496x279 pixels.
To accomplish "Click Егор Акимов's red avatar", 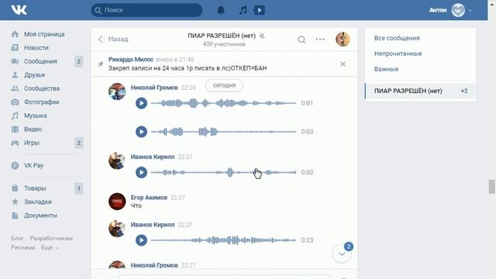I will (x=117, y=201).
